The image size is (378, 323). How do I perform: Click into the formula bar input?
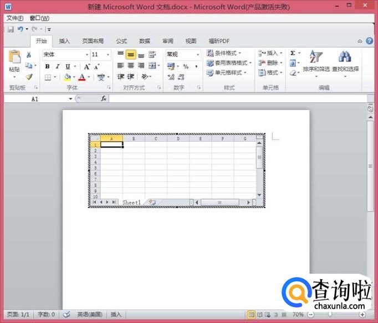pos(238,98)
